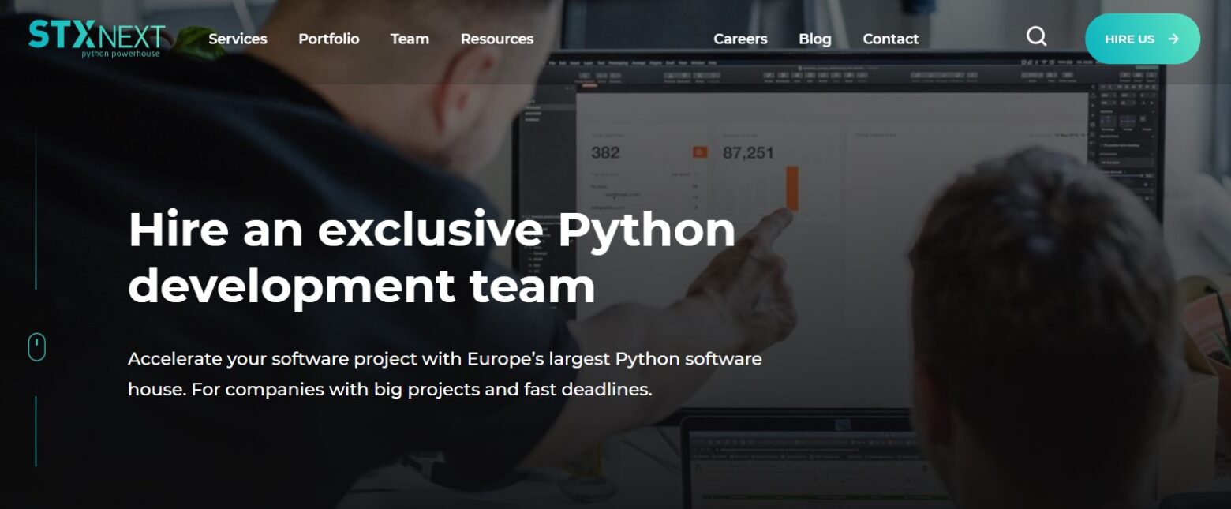Open the Team page
This screenshot has height=509, width=1231.
(410, 38)
